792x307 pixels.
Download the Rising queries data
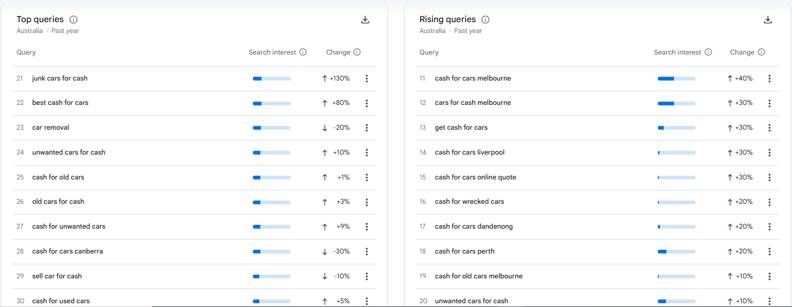click(768, 20)
